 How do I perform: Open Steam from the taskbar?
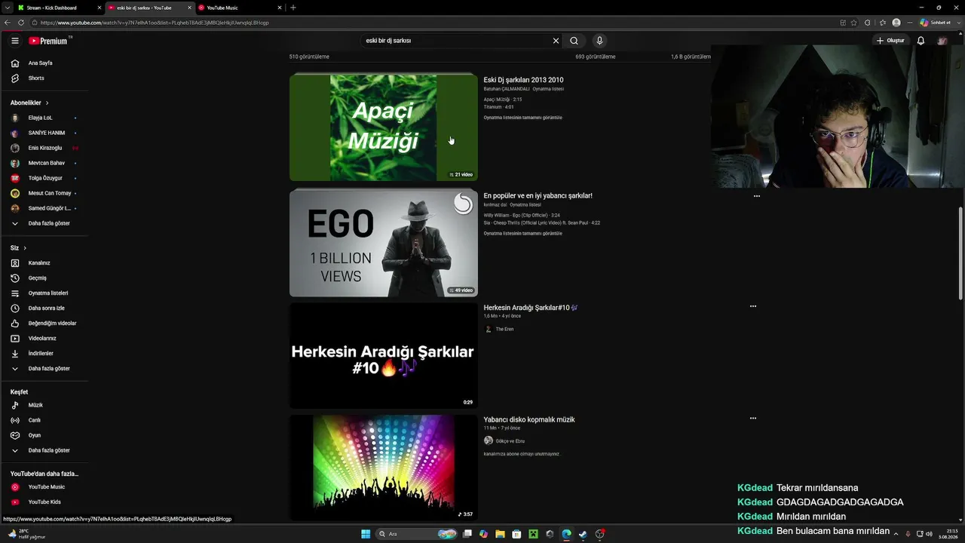583,534
